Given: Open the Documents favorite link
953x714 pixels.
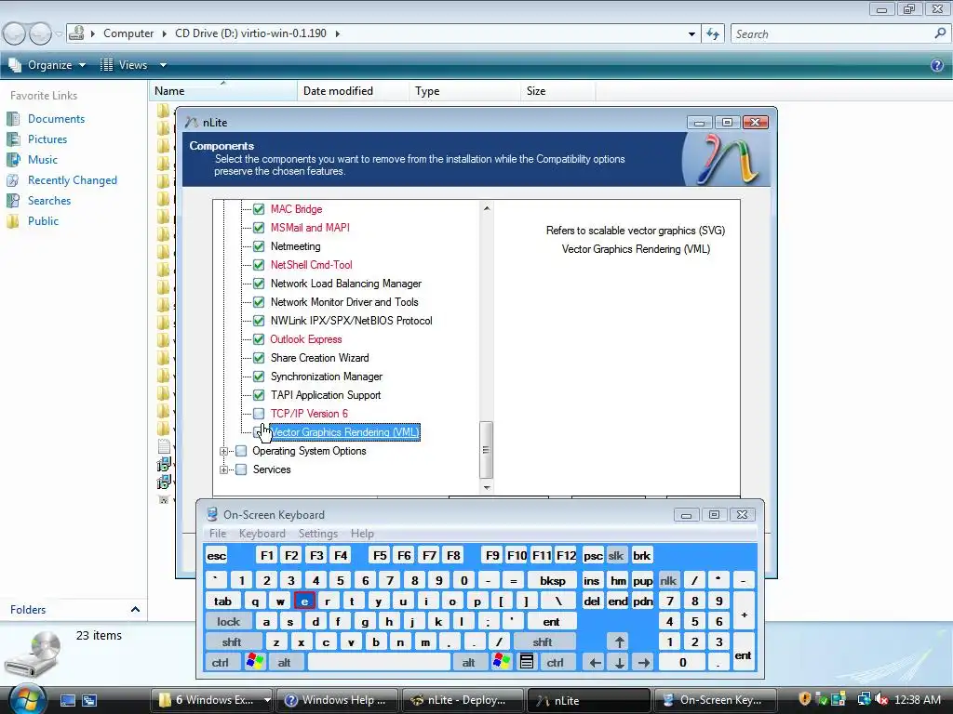Looking at the screenshot, I should pyautogui.click(x=56, y=119).
